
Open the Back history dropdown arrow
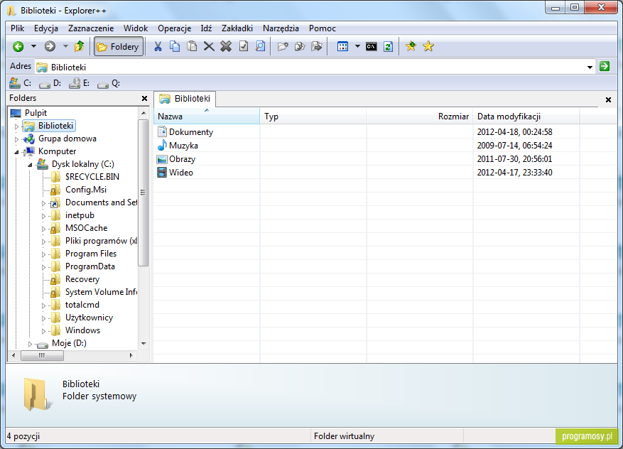click(34, 46)
